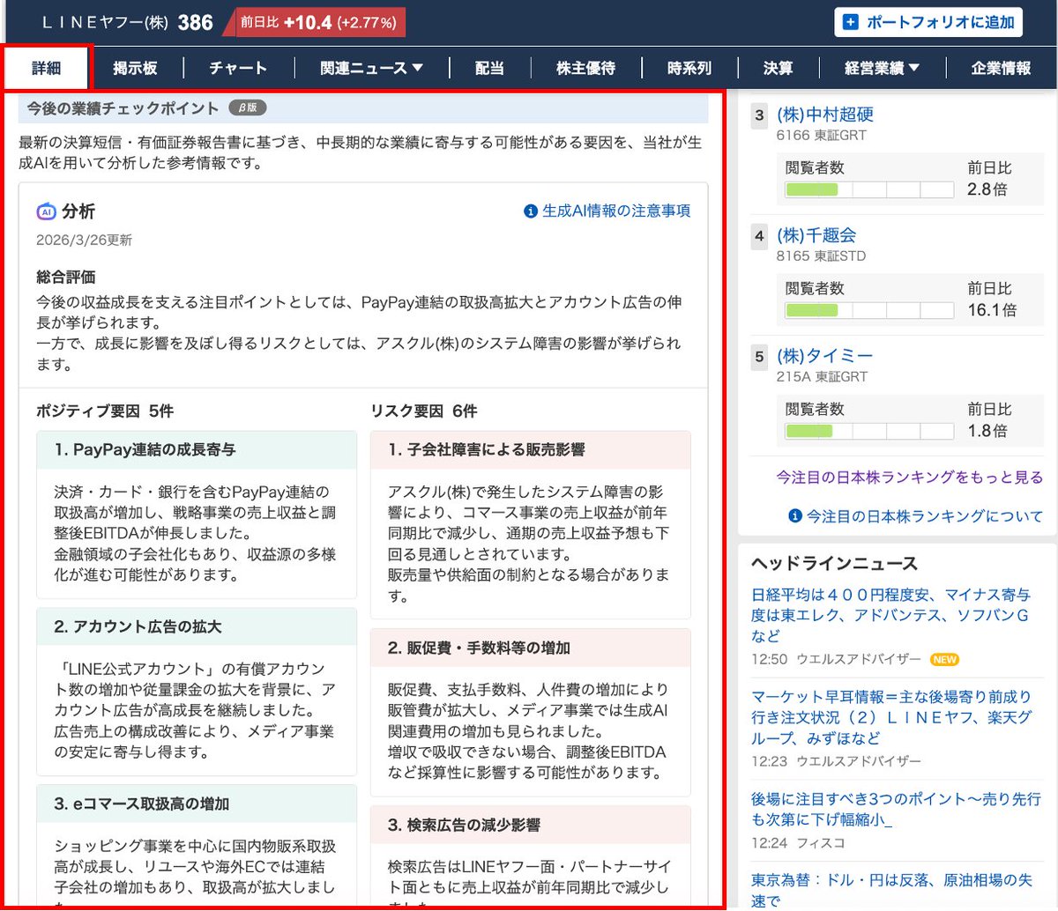Expand the 経営成績 dropdown
The height and width of the screenshot is (911, 1058).
pos(881,67)
